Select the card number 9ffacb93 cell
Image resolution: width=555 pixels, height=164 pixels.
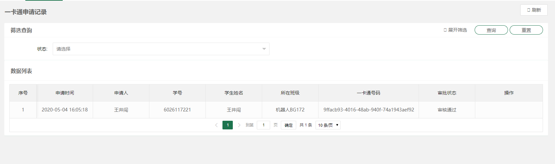pos(369,110)
